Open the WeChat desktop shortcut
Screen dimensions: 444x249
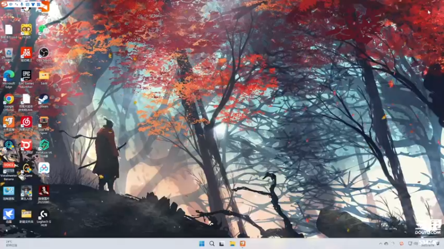44,30
